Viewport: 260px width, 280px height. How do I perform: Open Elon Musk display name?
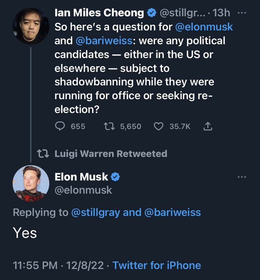tap(81, 177)
